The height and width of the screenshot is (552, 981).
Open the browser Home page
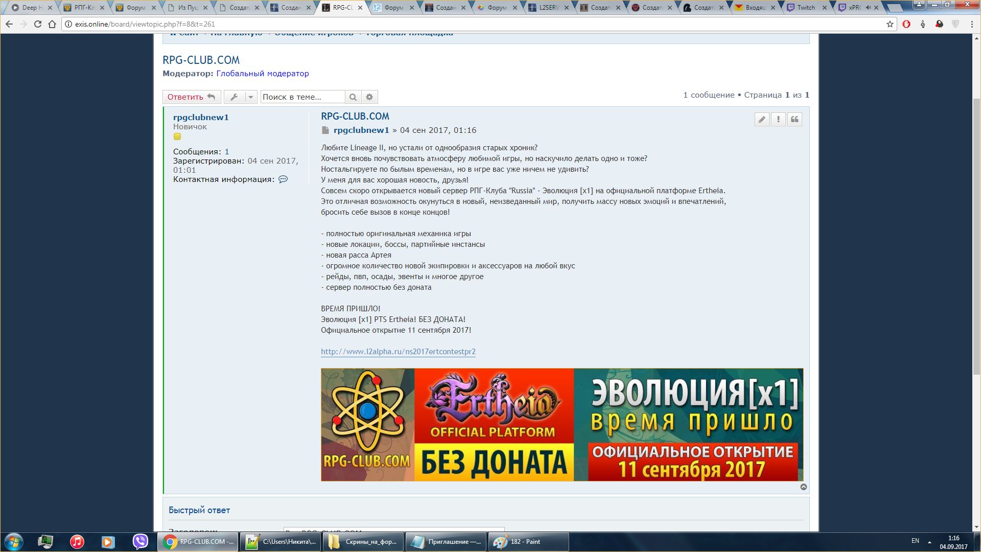point(52,24)
